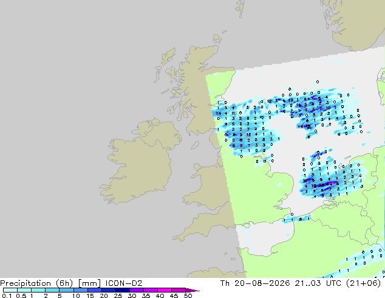Click the 'Th' weekday label
Image resolution: width=385 pixels, height=298 pixels.
click(x=225, y=283)
